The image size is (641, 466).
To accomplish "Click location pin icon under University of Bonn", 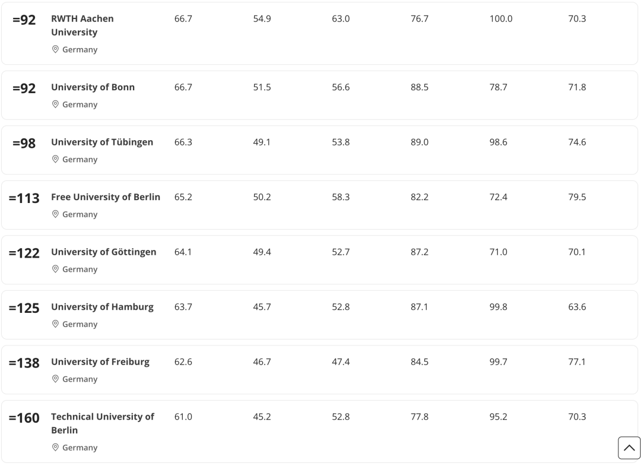I will coord(56,104).
